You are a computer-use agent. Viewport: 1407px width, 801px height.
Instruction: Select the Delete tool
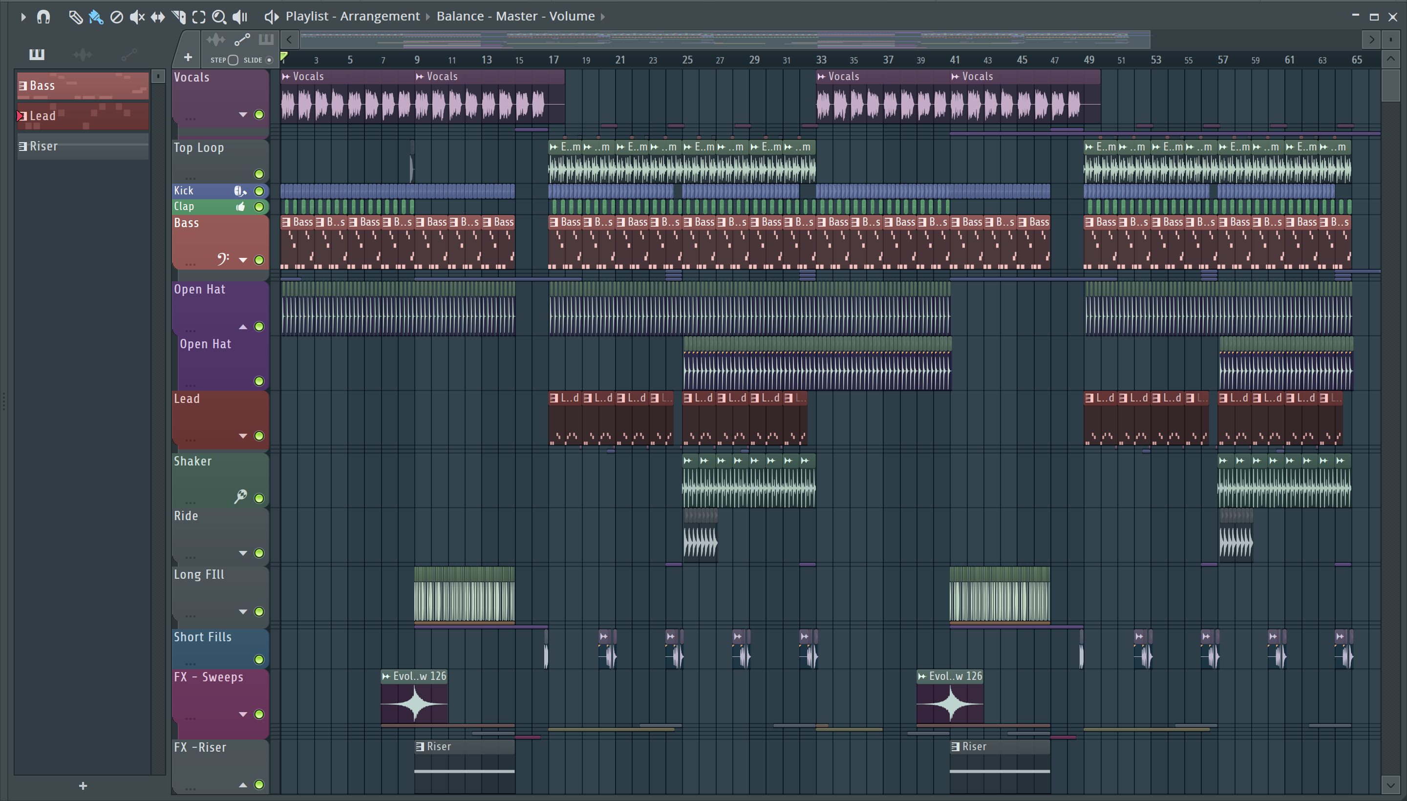116,17
